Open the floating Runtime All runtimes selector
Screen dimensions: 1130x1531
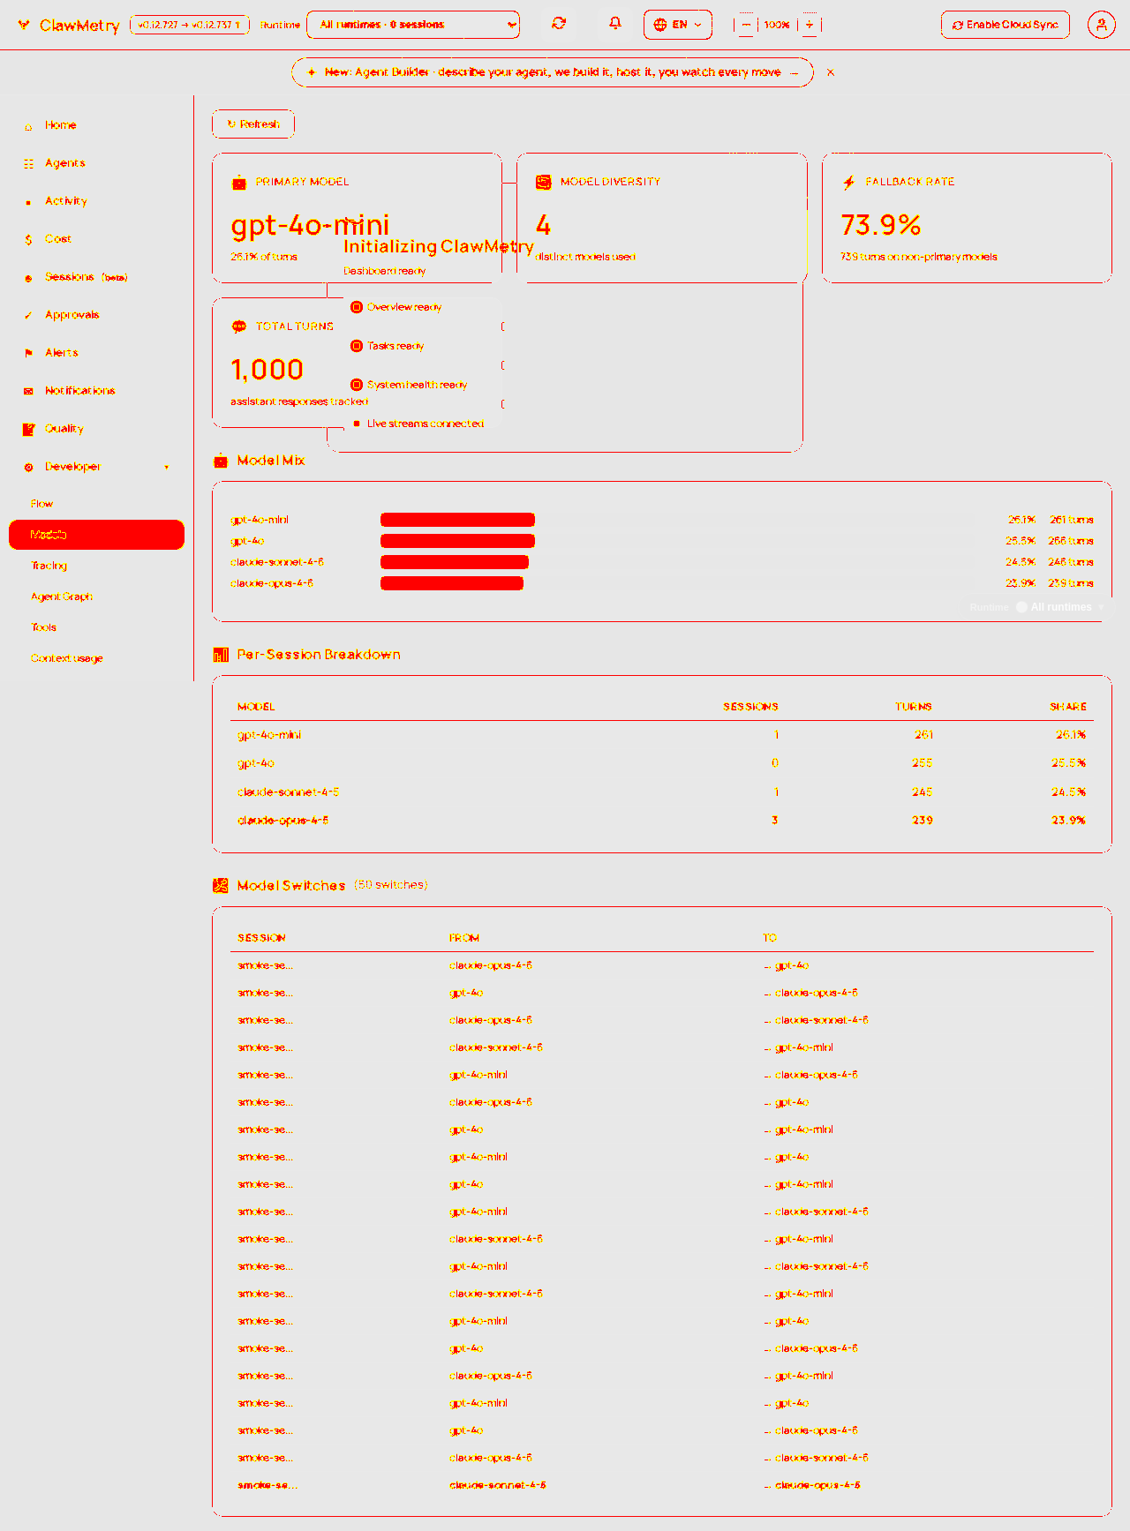(x=1036, y=607)
